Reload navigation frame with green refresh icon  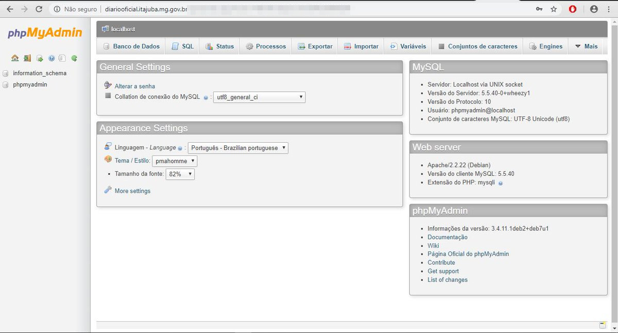click(74, 58)
